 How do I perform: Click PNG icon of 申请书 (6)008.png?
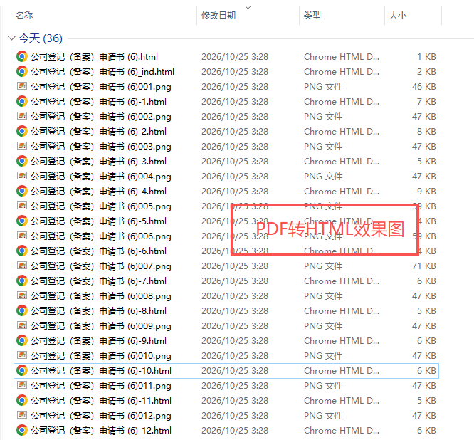tap(22, 295)
